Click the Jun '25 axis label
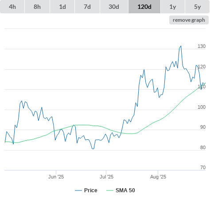Image resolution: width=210 pixels, height=202 pixels. (56, 177)
